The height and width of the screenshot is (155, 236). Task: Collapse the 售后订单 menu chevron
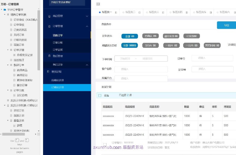pos(87,65)
